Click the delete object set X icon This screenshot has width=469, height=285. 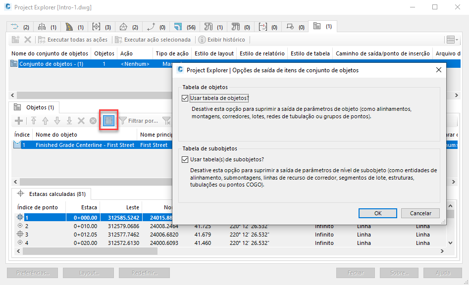(28, 40)
